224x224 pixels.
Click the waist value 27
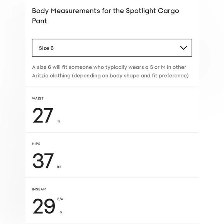coord(43,115)
